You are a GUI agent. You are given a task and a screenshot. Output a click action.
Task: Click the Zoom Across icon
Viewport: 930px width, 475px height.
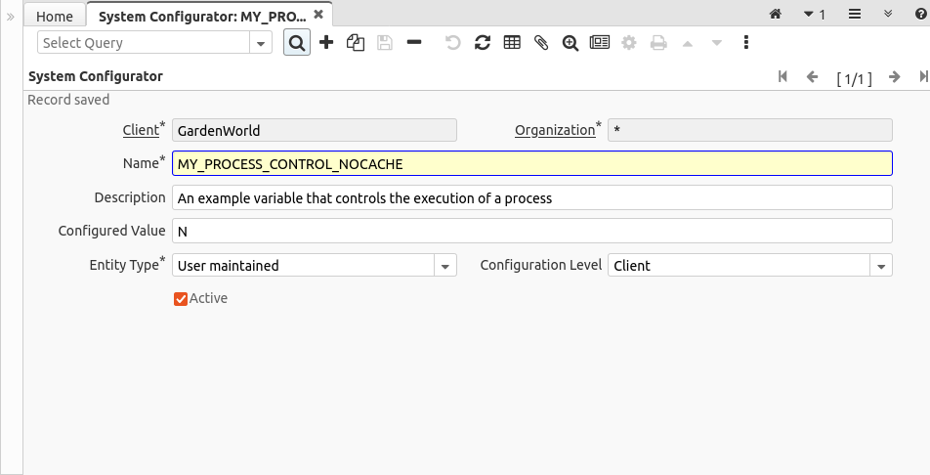570,43
